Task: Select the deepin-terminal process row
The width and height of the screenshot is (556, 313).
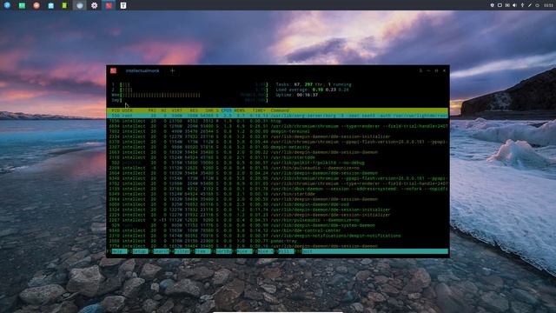Action: pos(277,131)
